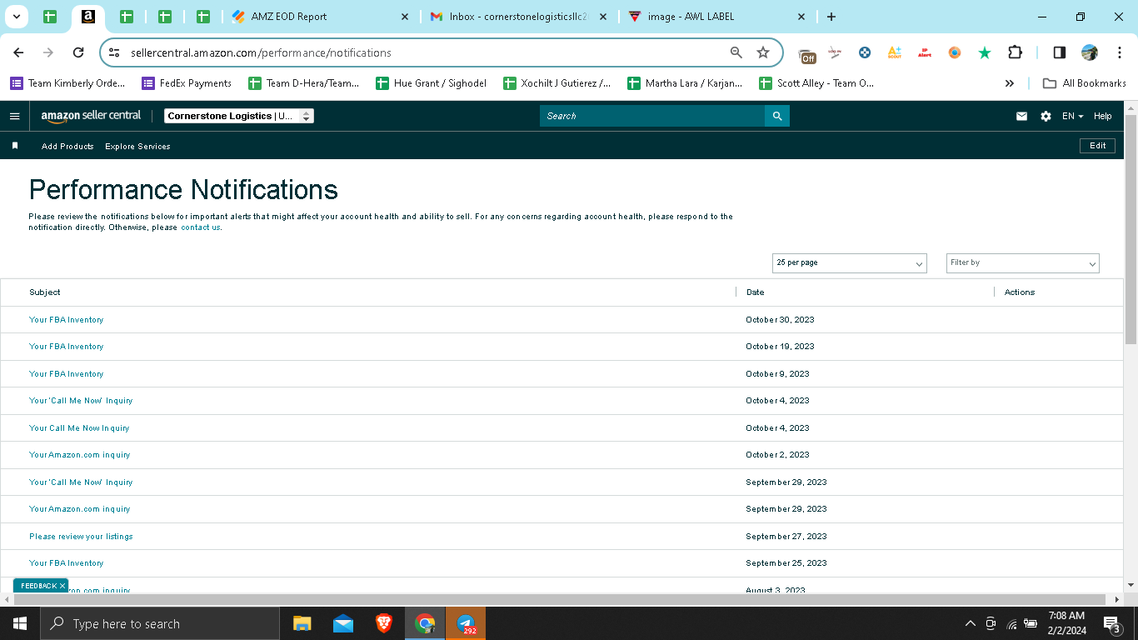The image size is (1138, 640).
Task: Click the IP Alert extension icon
Action: [x=925, y=52]
